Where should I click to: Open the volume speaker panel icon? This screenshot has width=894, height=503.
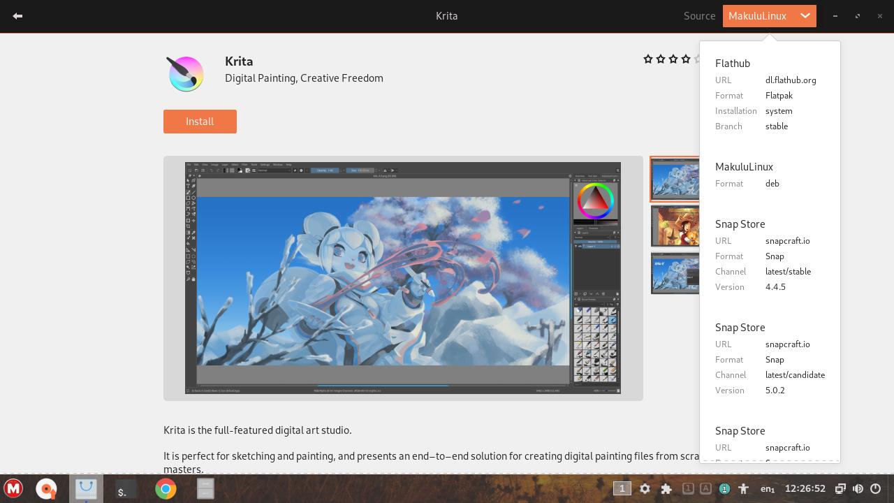[858, 488]
